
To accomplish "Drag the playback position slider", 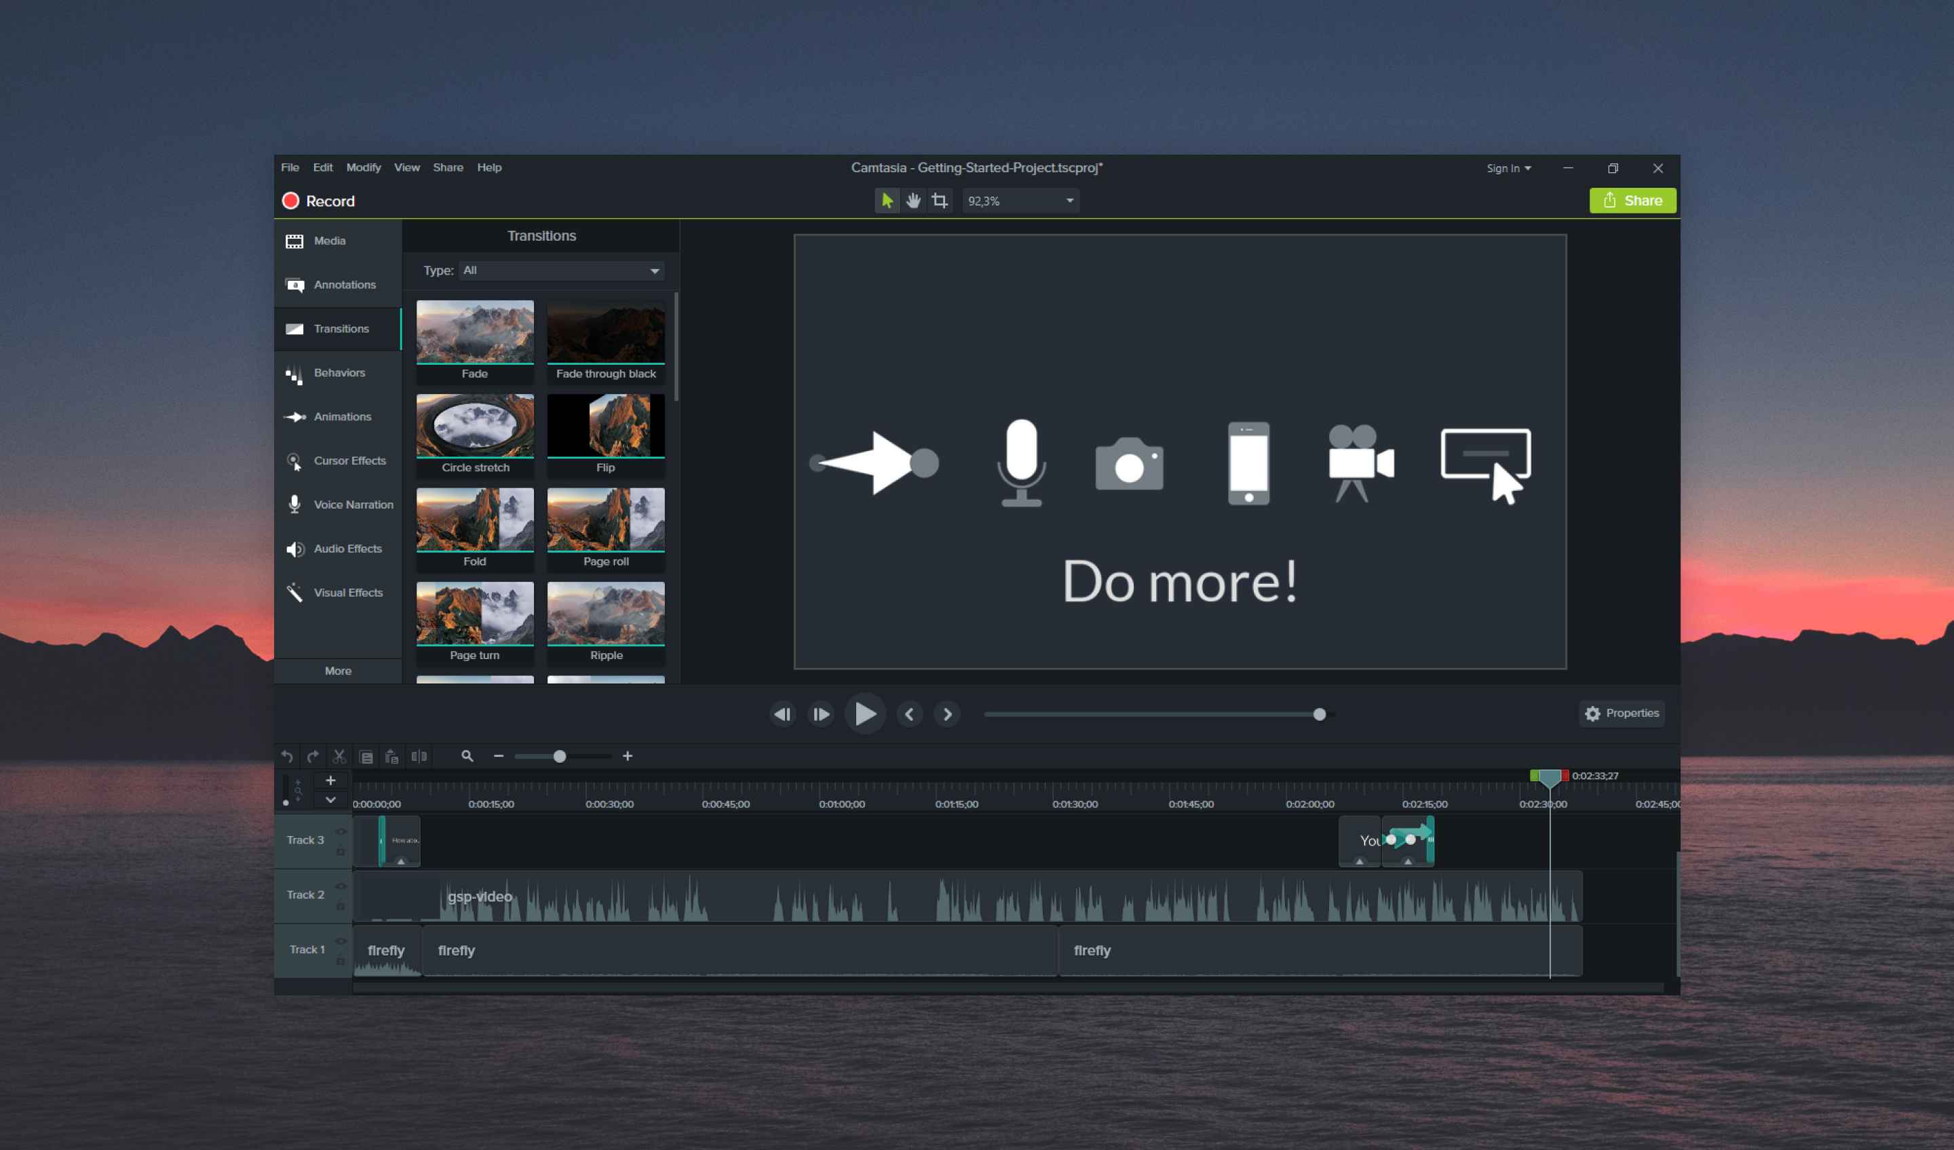I will 1316,713.
